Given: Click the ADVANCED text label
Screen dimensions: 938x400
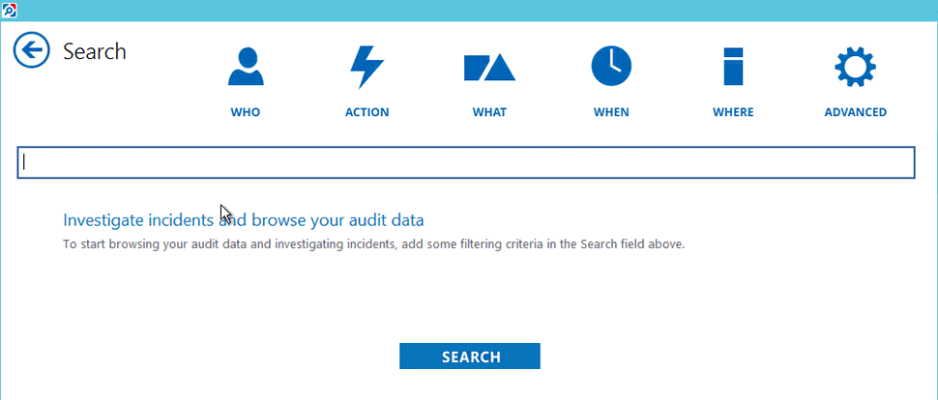Looking at the screenshot, I should click(x=856, y=112).
